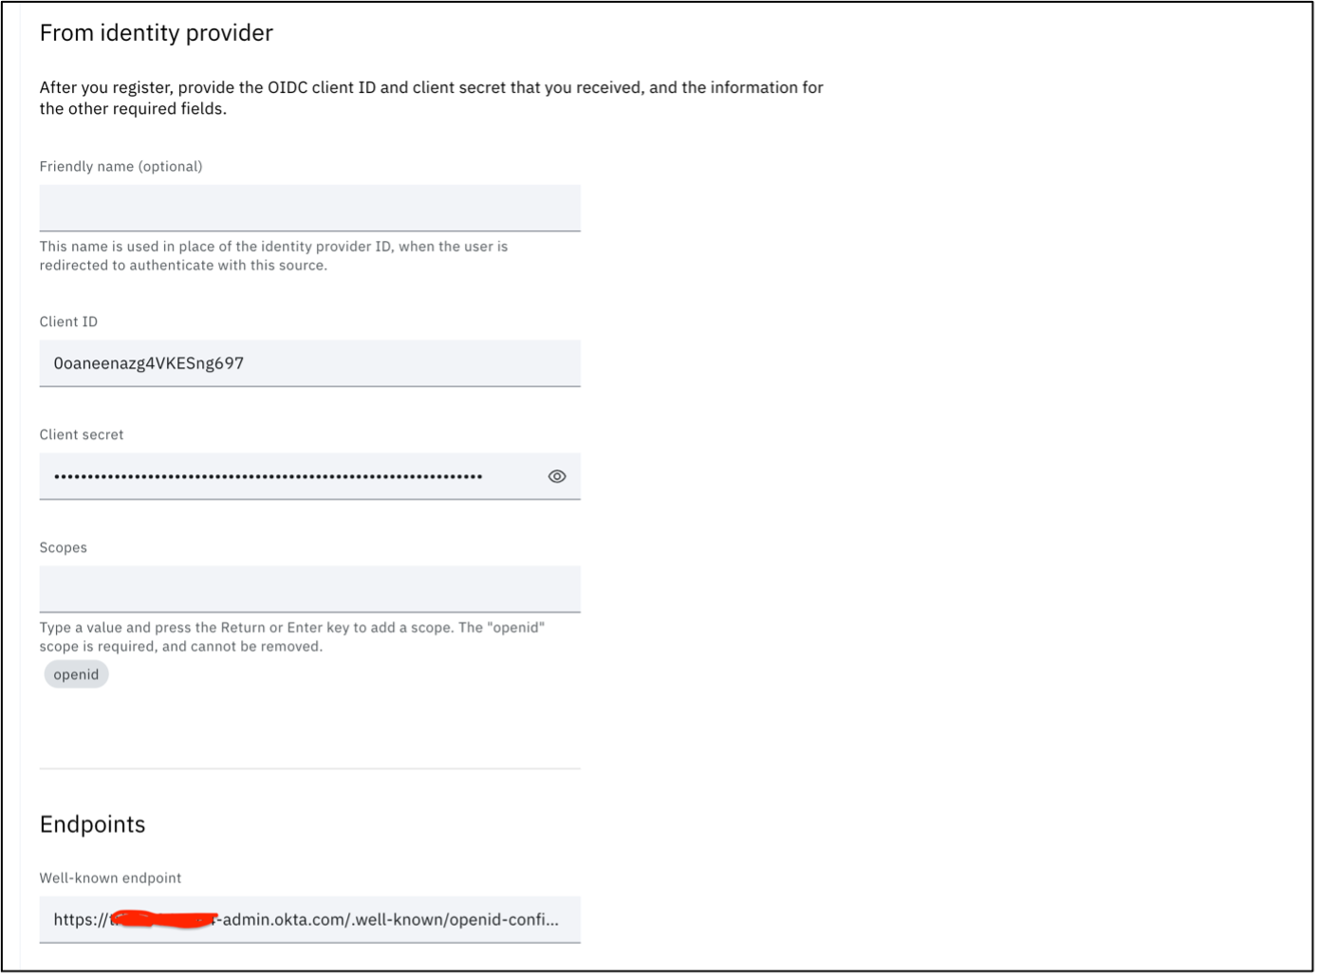Click the Scopes field label

[63, 547]
